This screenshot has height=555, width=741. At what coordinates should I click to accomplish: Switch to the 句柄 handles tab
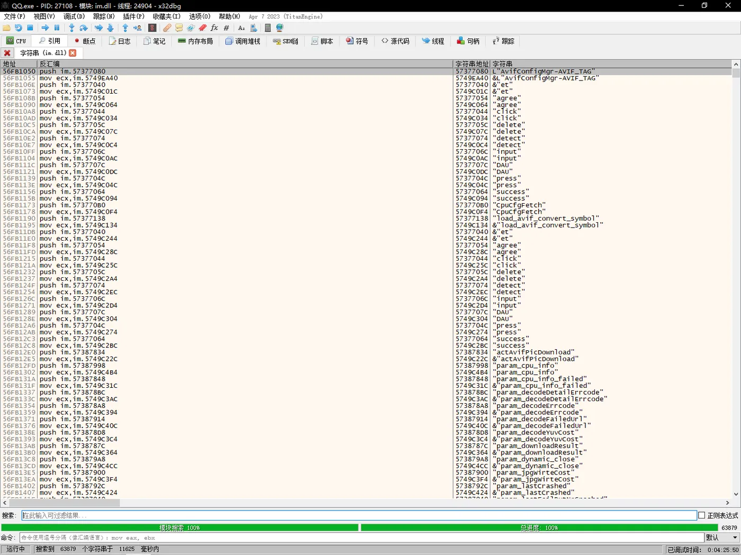click(468, 41)
